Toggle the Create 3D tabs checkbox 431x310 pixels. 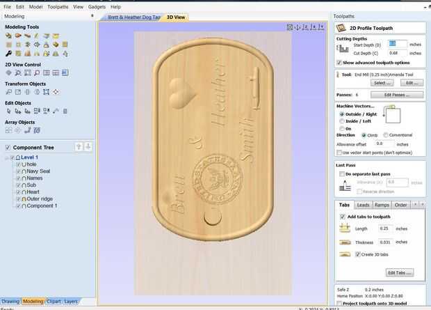click(x=357, y=254)
